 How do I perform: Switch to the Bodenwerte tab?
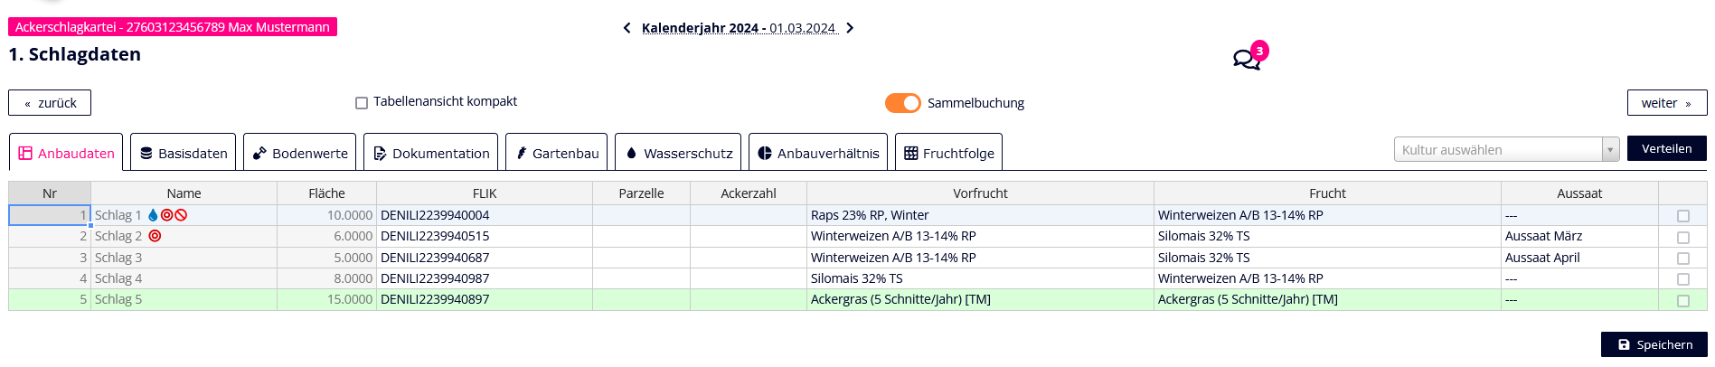299,153
